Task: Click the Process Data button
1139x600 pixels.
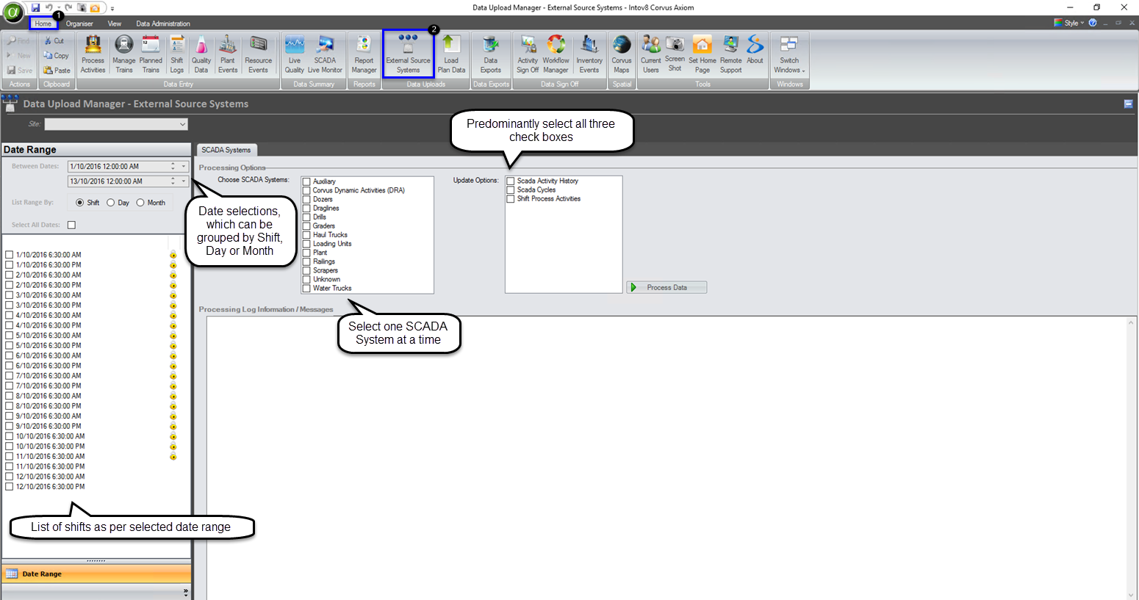Action: 666,287
